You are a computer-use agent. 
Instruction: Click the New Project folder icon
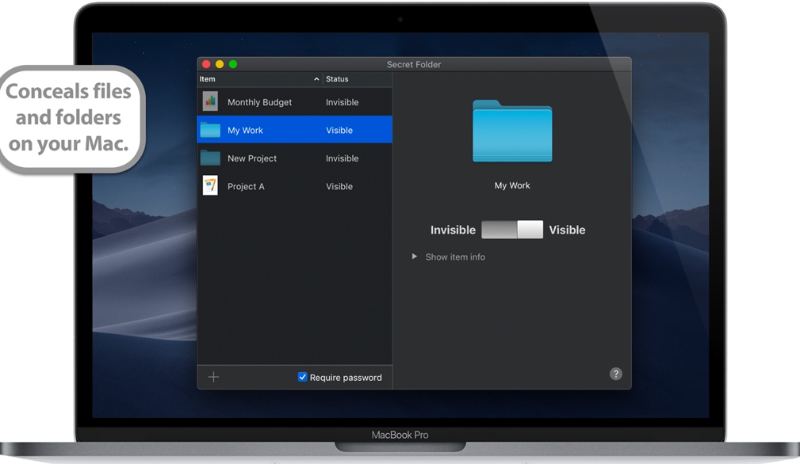(210, 158)
